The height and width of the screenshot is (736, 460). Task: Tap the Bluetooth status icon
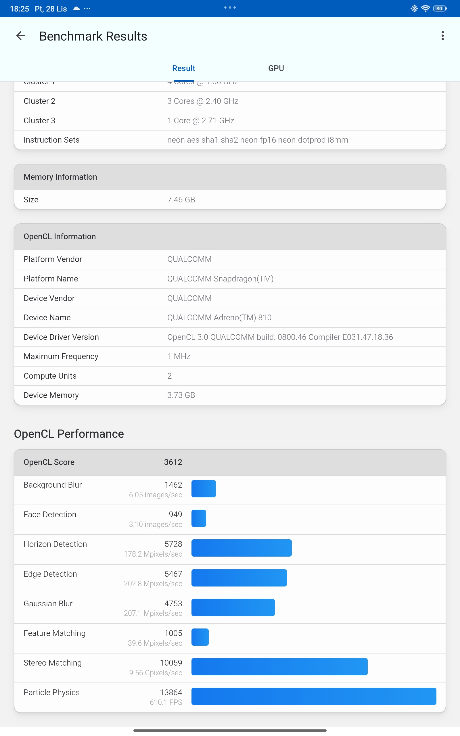point(414,9)
